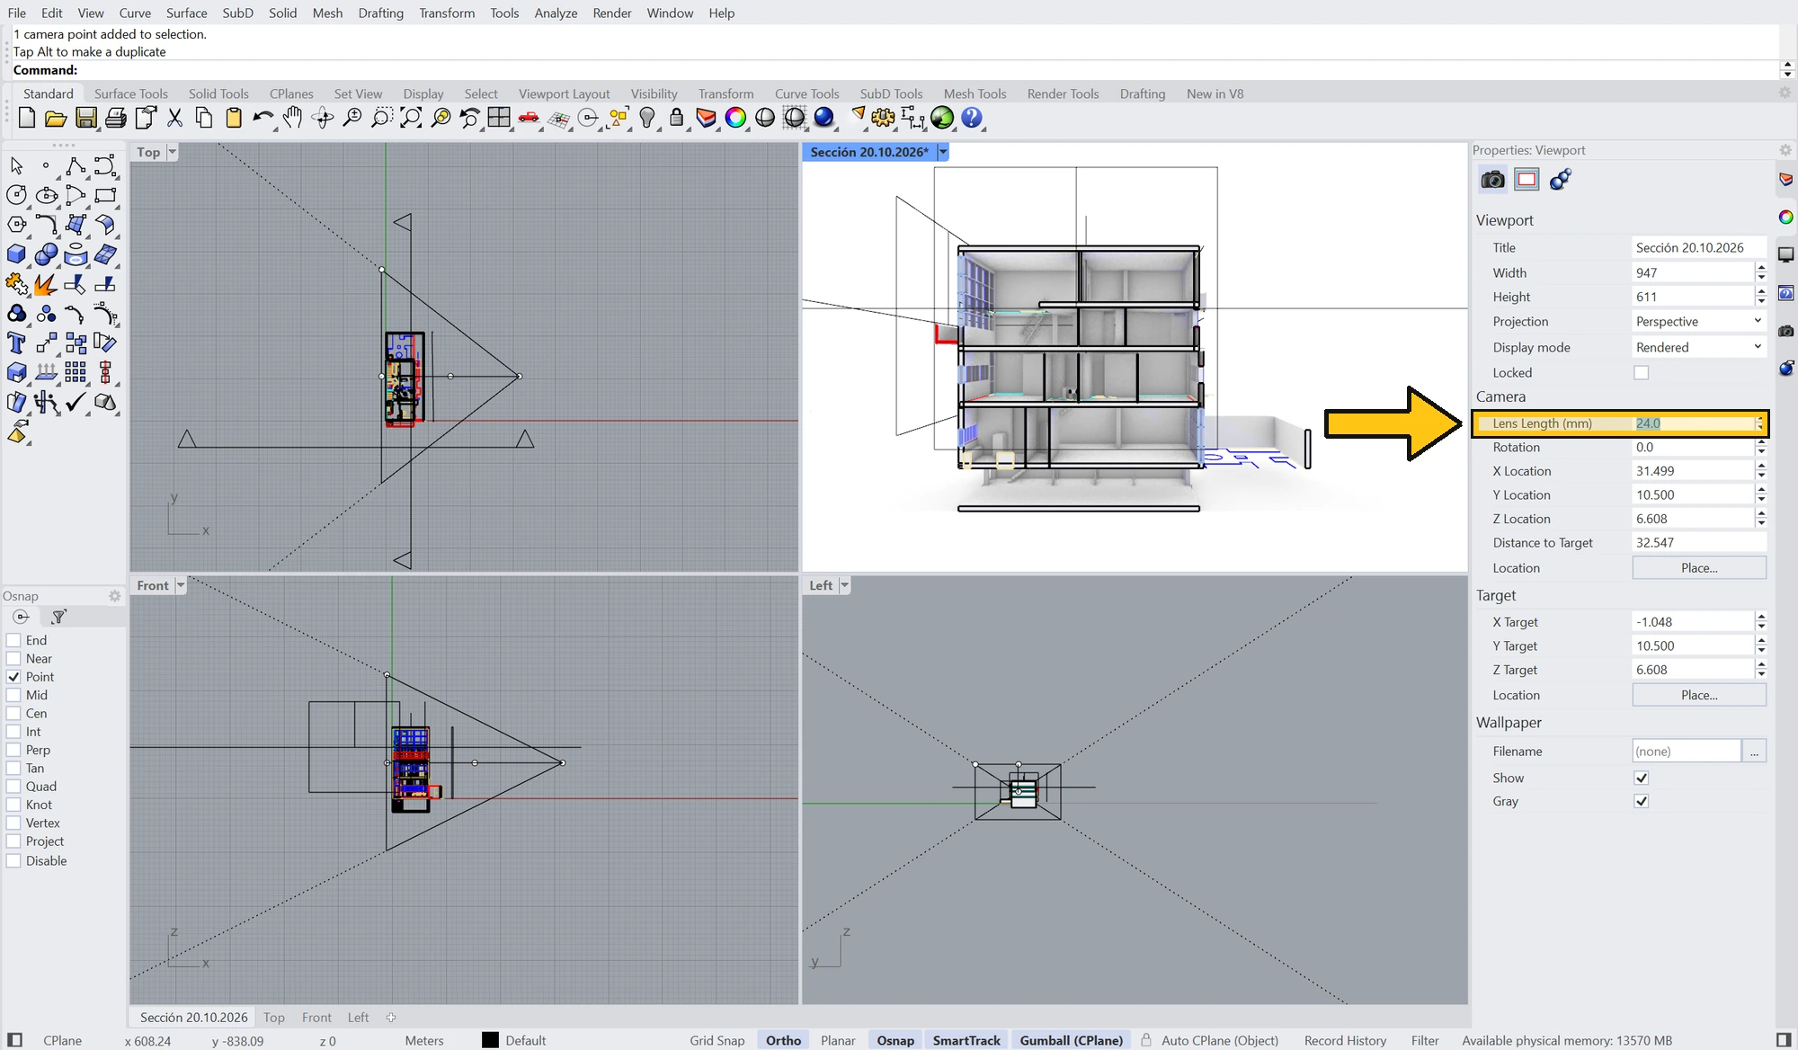Toggle Ortho in the status bar
This screenshot has width=1798, height=1050.
coord(783,1040)
